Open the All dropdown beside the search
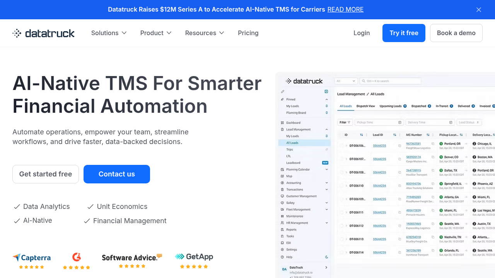 click(346, 81)
